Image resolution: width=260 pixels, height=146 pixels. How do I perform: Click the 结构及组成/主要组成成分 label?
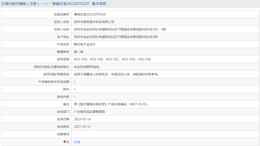pyautogui.click(x=52, y=67)
